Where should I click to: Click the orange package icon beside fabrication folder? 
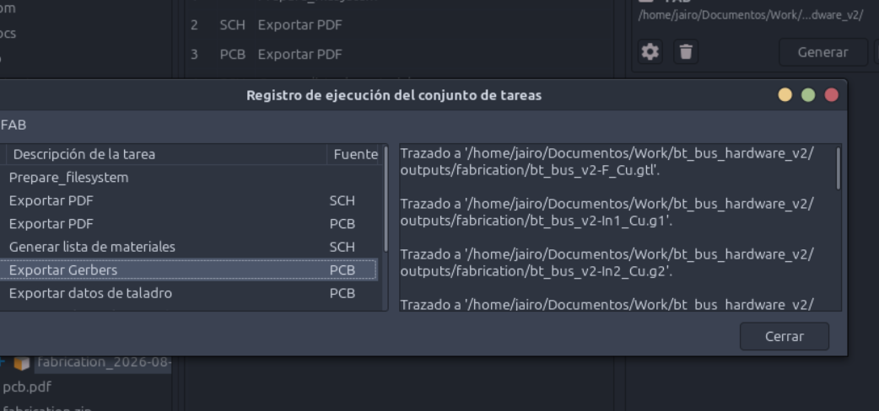(21, 363)
